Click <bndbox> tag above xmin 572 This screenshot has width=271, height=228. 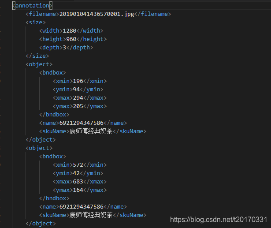pyautogui.click(x=52, y=157)
